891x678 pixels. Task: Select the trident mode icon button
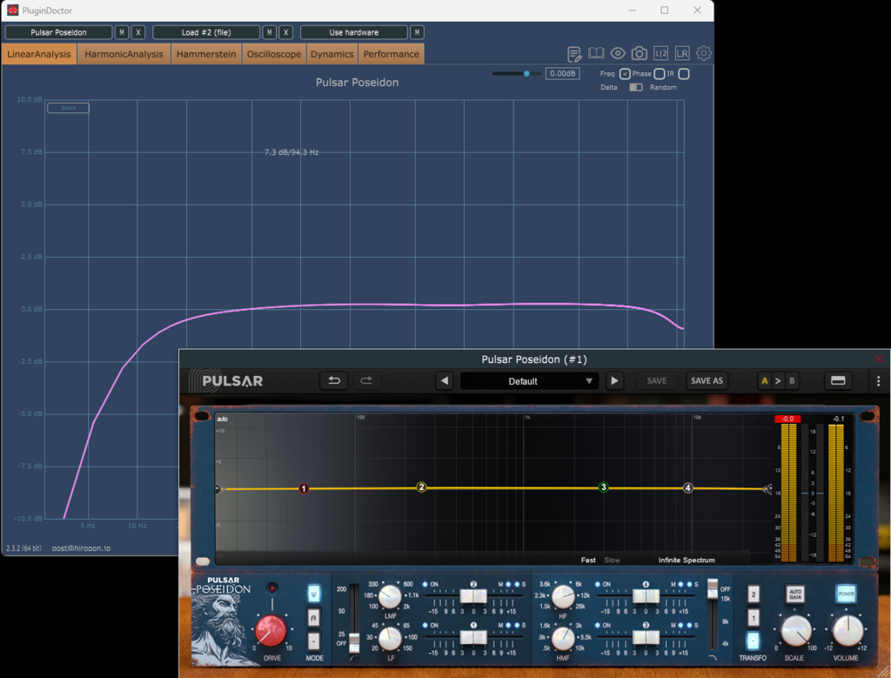[313, 594]
